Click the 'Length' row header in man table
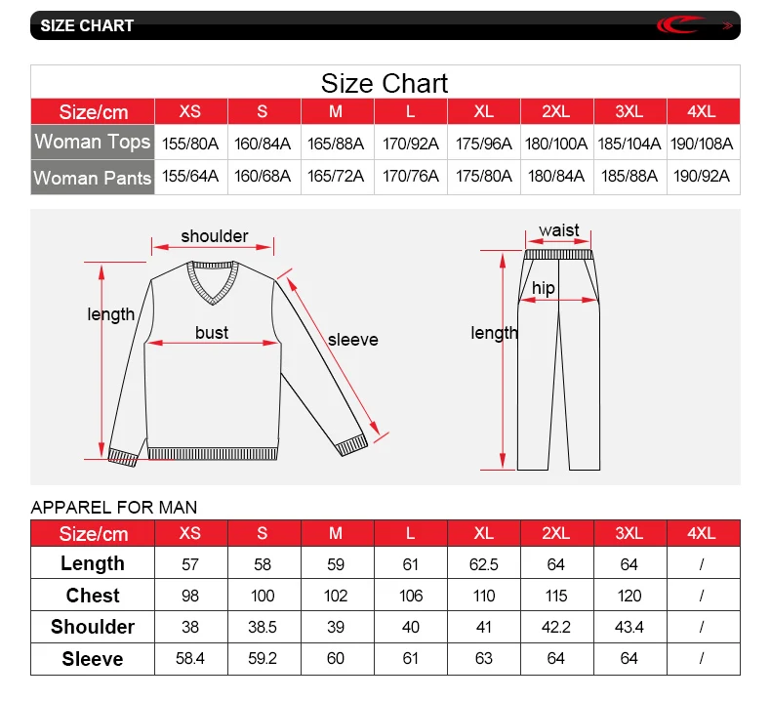The width and height of the screenshot is (771, 701). [93, 563]
